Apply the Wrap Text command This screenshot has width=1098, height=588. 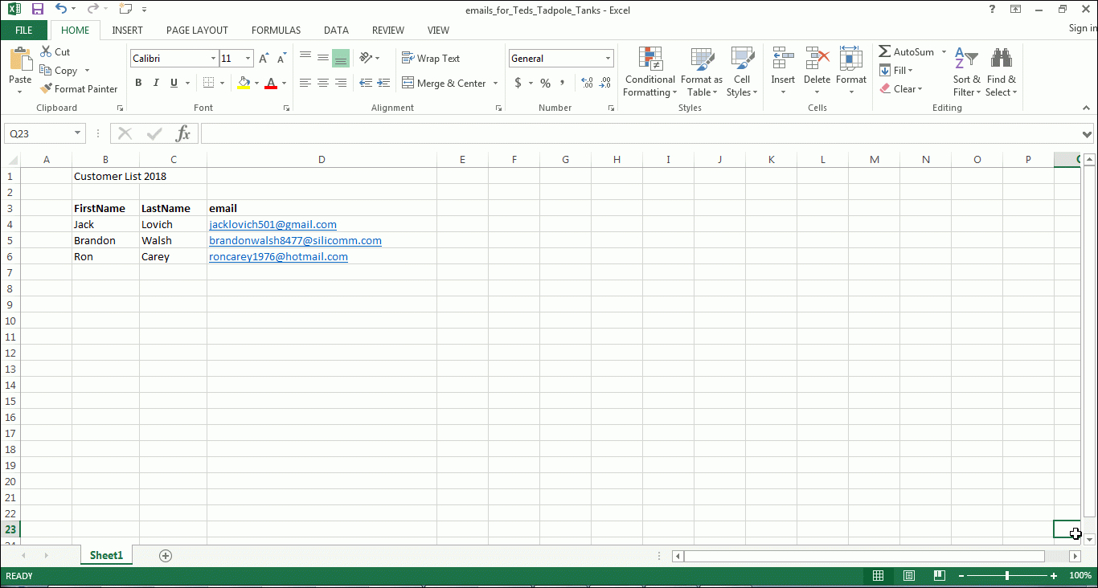pos(432,58)
